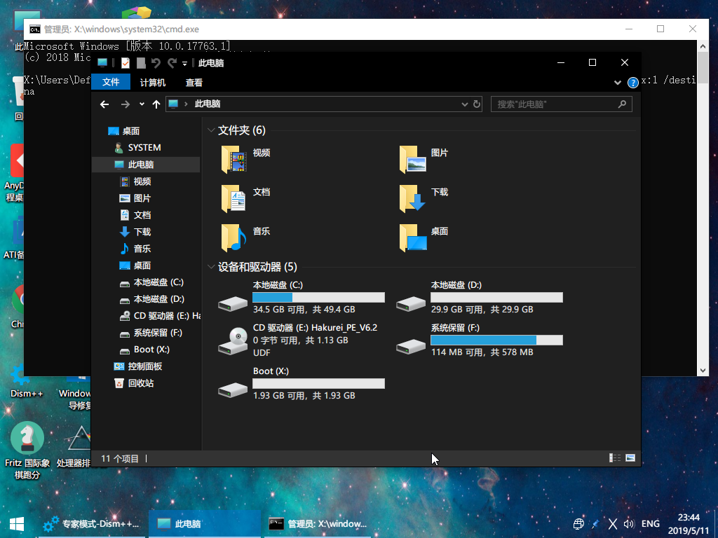Collapse the 设备和驱动器 (5) section
The height and width of the screenshot is (538, 718).
click(x=211, y=266)
